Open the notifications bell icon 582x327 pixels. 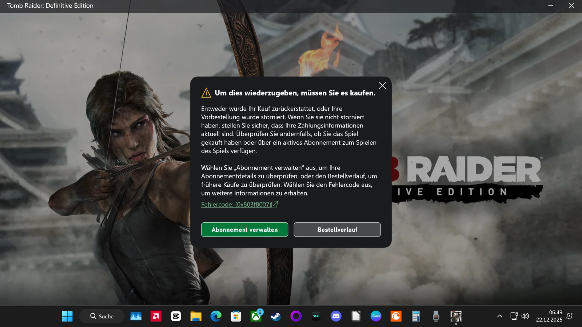(x=570, y=316)
